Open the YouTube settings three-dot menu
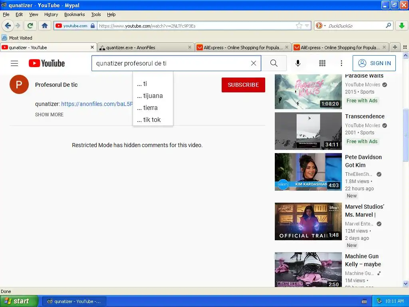Screen dimensions: 409x307 (341, 63)
